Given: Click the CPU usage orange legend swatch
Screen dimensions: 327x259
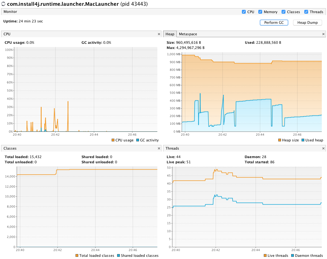Looking at the screenshot, I should 113,140.
